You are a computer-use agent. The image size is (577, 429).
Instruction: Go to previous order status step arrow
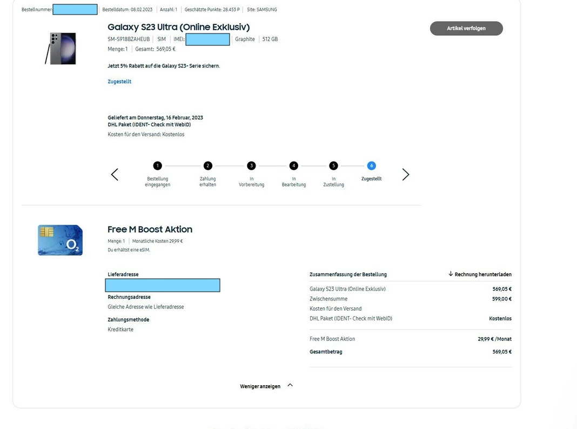click(115, 175)
